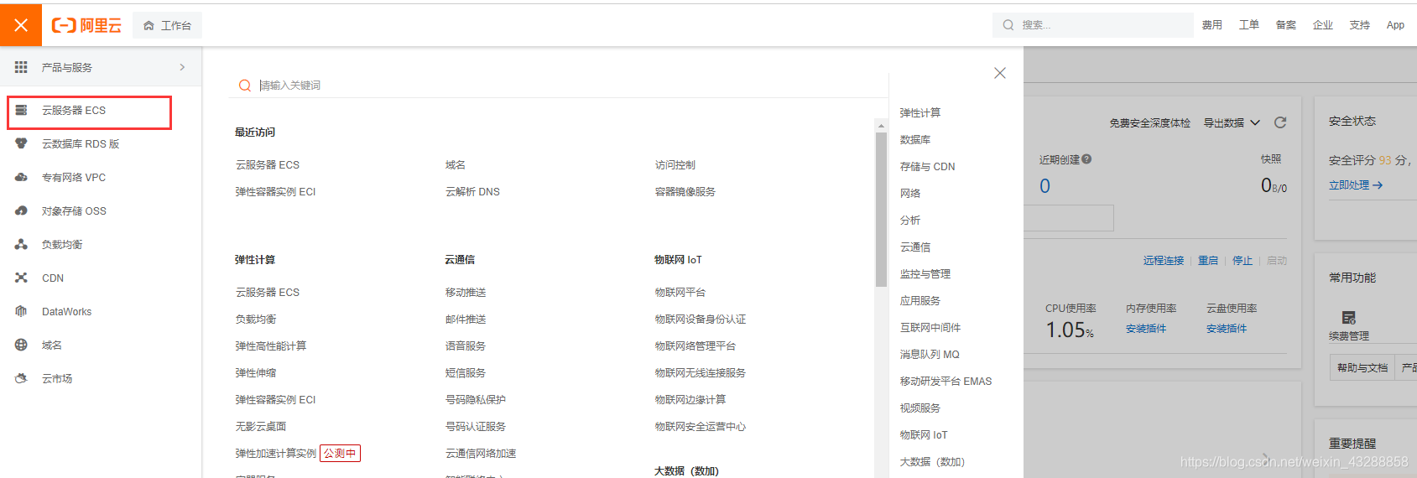
Task: Open 对象存储 OSS in sidebar
Action: pyautogui.click(x=74, y=211)
